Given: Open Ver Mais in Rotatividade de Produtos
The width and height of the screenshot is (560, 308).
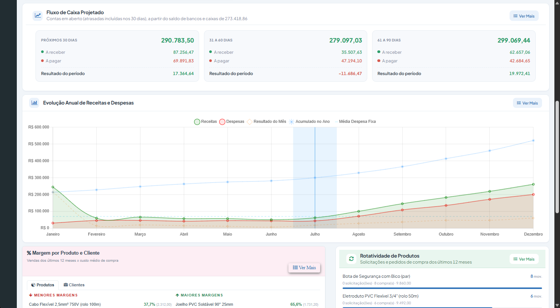Looking at the screenshot, I should 524,259.
